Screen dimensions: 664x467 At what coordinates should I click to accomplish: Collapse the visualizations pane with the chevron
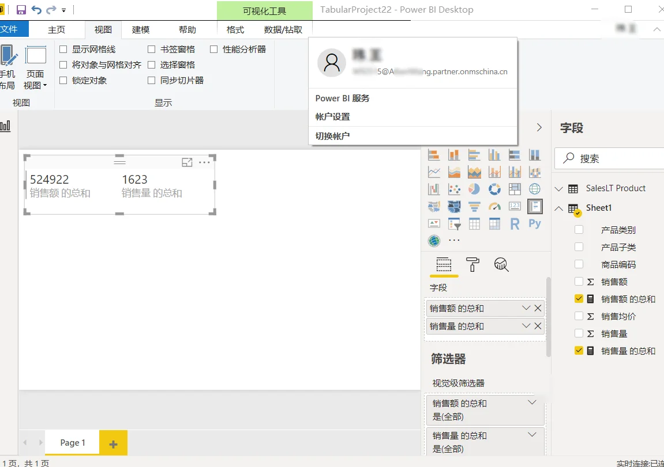click(x=539, y=127)
